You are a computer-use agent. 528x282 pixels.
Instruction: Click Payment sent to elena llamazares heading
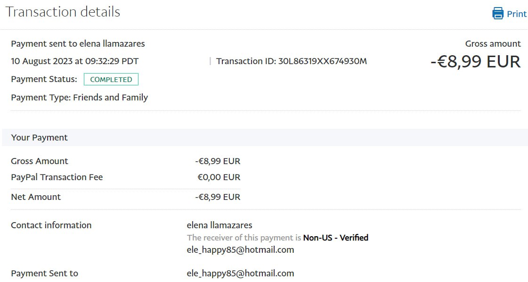point(78,44)
